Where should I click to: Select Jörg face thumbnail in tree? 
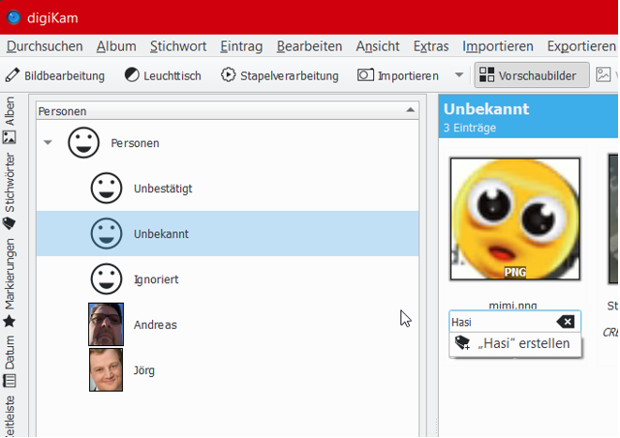[x=107, y=370]
